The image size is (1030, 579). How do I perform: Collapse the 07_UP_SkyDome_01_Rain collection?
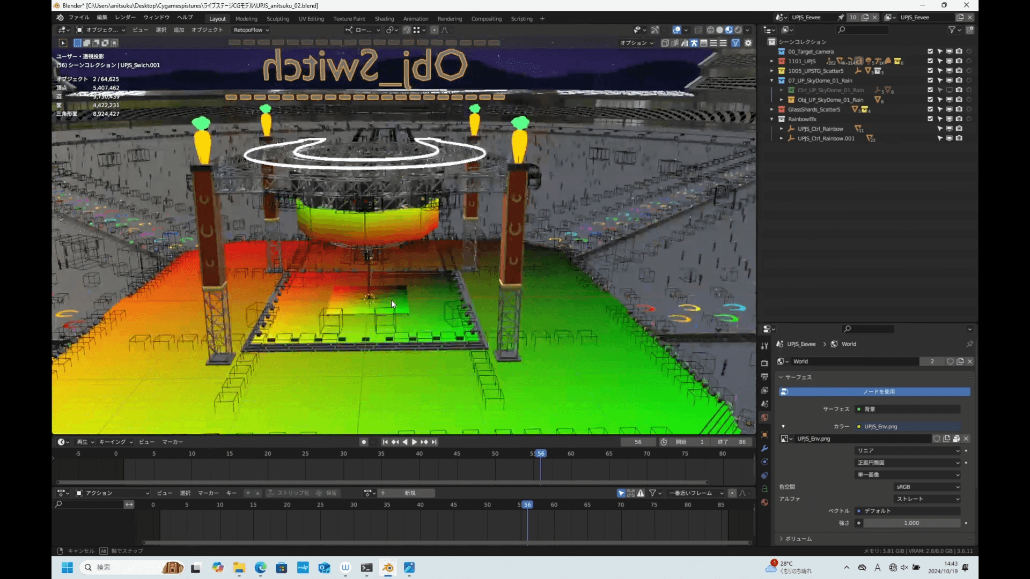click(x=772, y=80)
